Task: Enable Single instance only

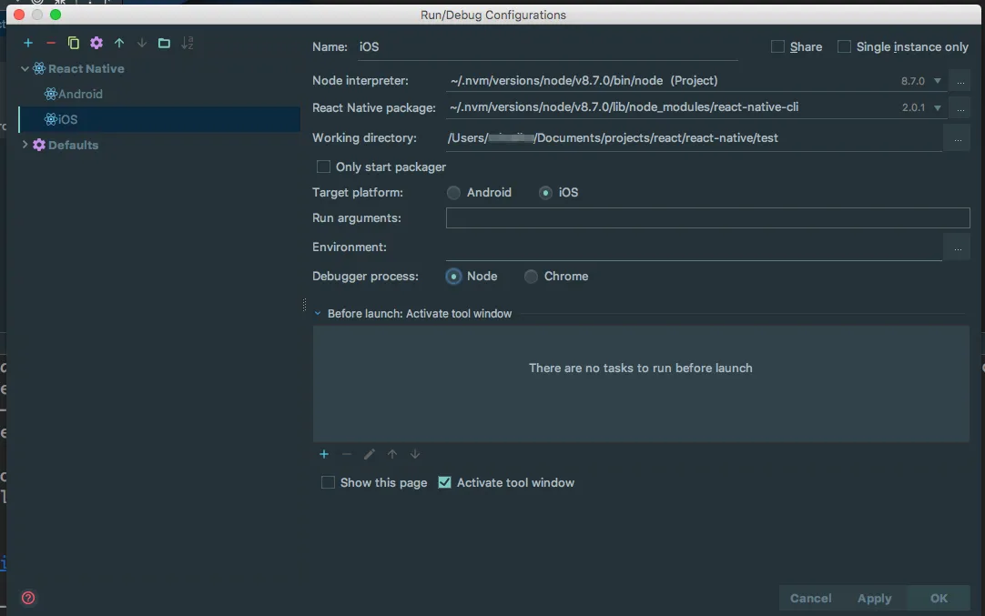Action: click(x=844, y=46)
